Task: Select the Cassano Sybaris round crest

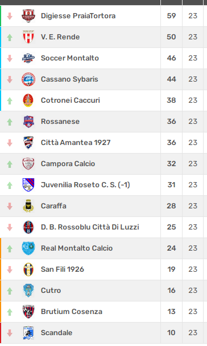Action: [x=28, y=79]
